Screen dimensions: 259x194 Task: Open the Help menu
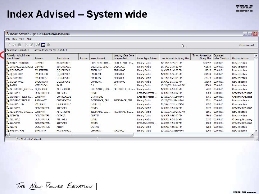[x=29, y=39]
